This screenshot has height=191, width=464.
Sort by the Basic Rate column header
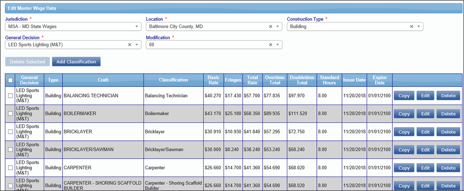click(x=214, y=80)
